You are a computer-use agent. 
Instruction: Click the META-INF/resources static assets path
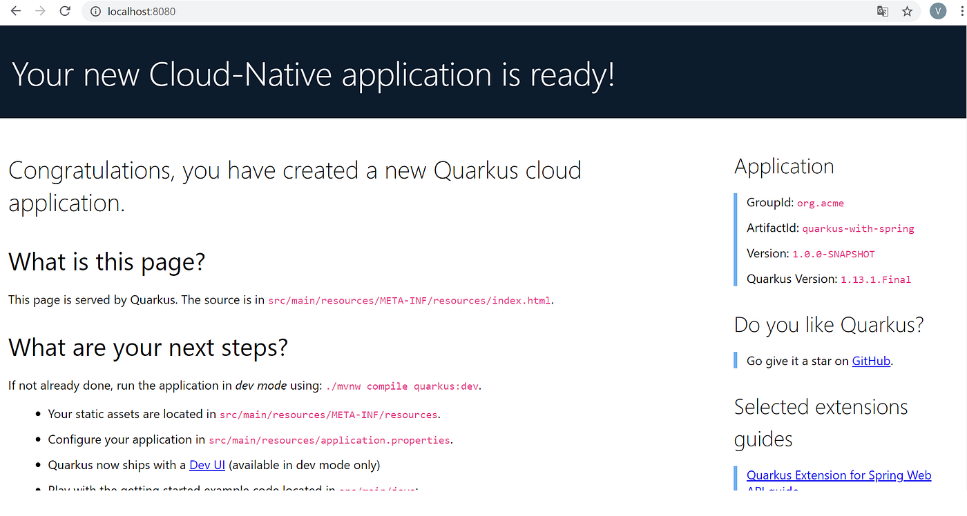[x=329, y=415]
